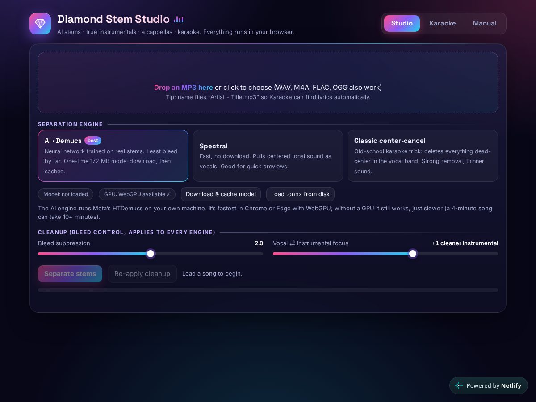The width and height of the screenshot is (536, 402).
Task: Open the Karaoke tab
Action: click(x=443, y=23)
